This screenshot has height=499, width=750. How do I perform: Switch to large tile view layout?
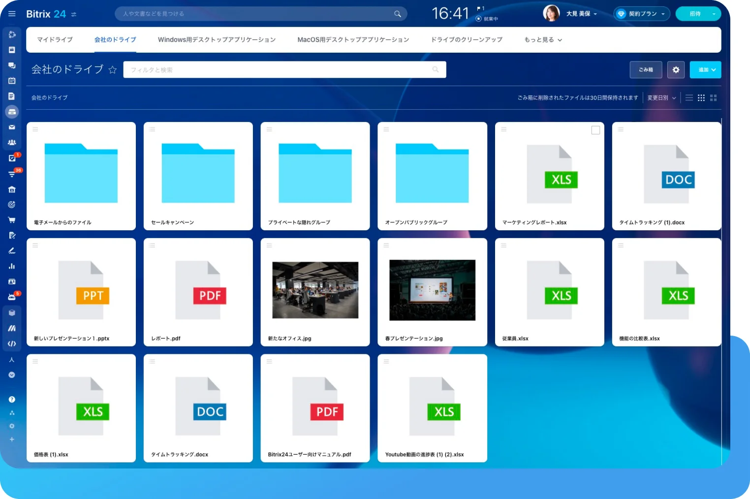[713, 98]
